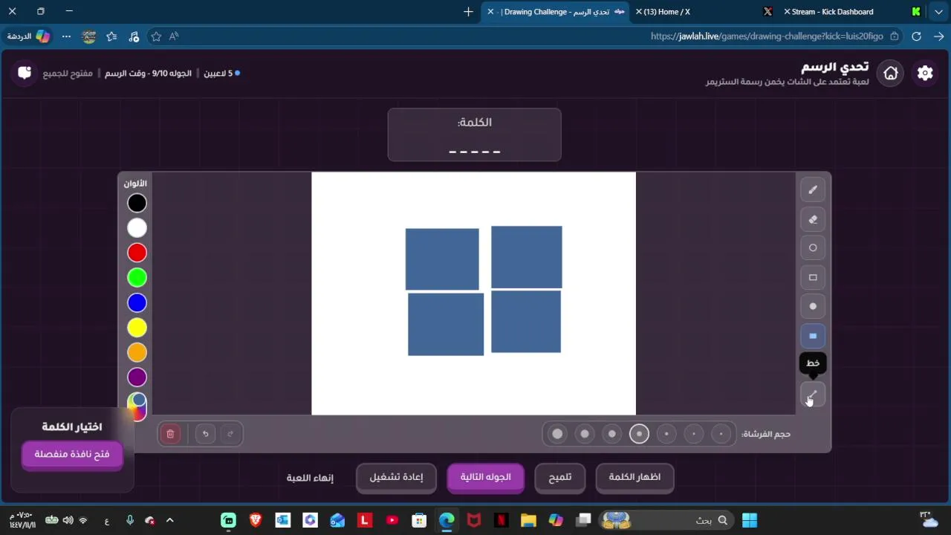Open the custom color picker swatch
Viewport: 951px width, 535px height.
[137, 406]
